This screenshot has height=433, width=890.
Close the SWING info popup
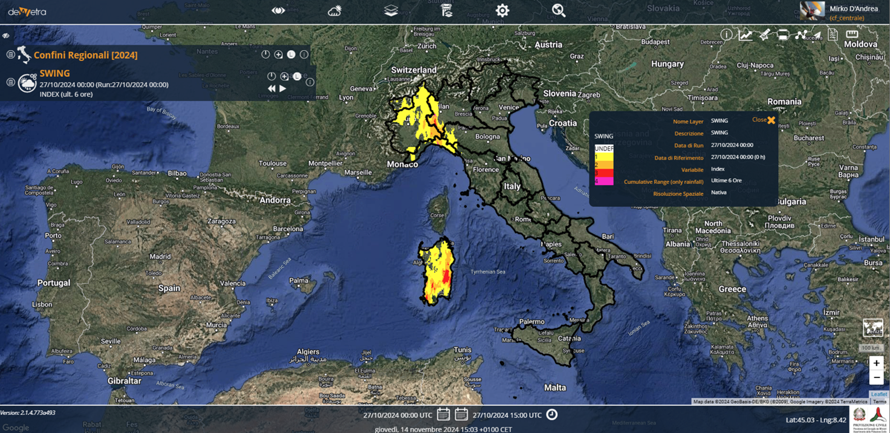point(764,120)
